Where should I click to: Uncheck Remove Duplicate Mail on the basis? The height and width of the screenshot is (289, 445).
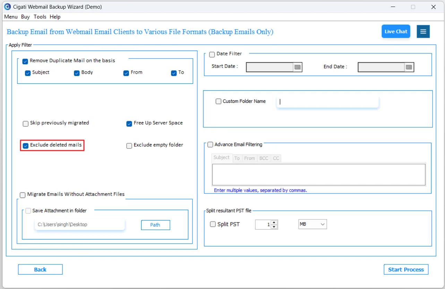click(25, 61)
